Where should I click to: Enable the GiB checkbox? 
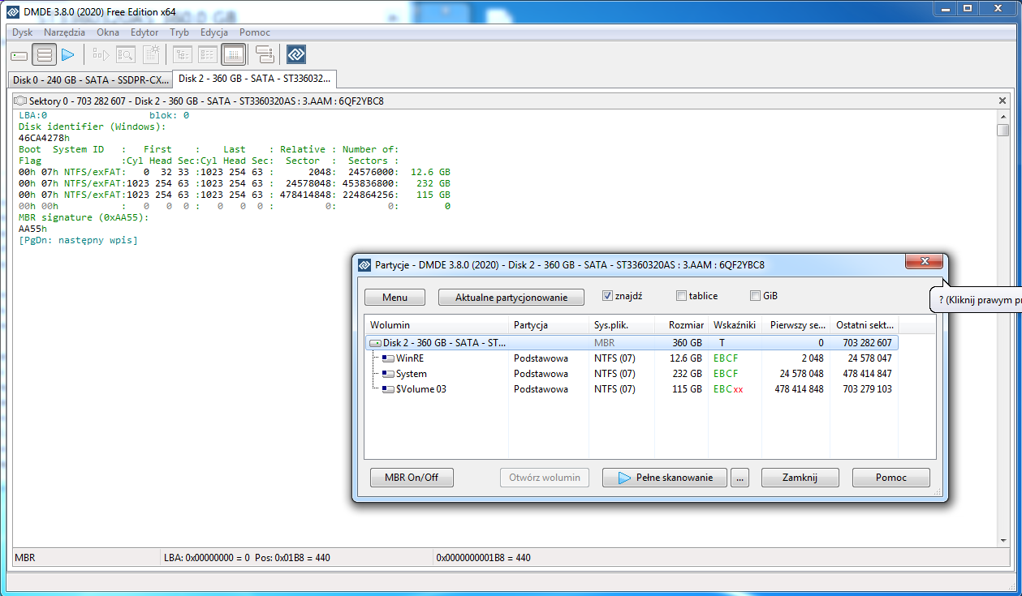tap(755, 296)
